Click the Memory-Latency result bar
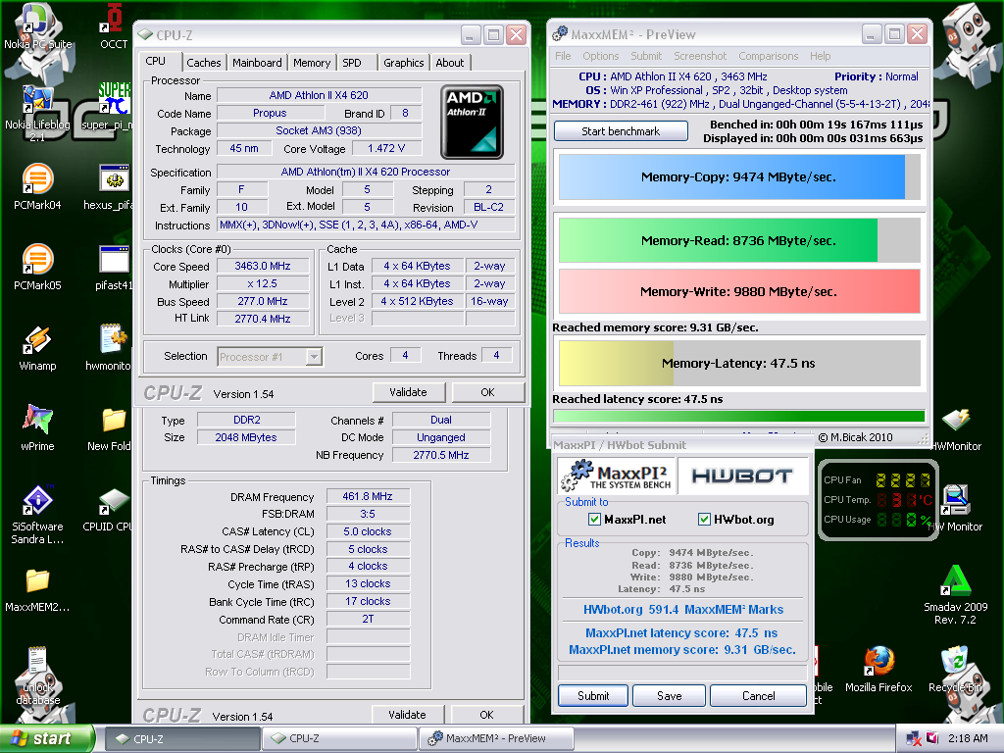 coord(739,363)
